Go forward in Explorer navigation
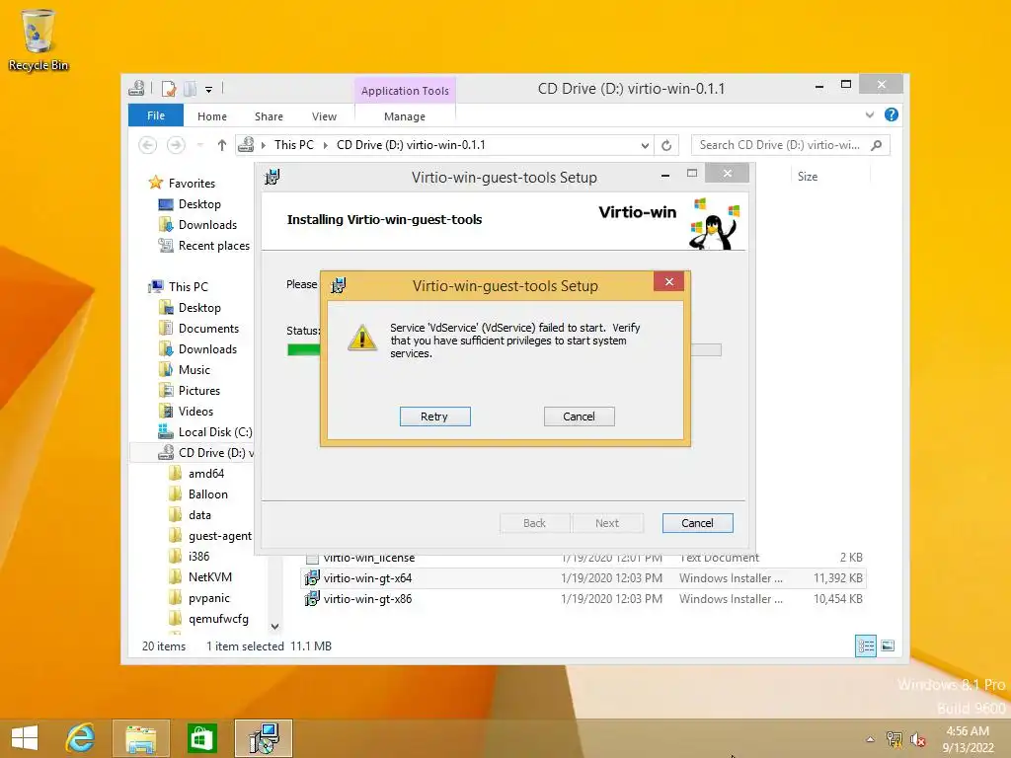This screenshot has width=1011, height=758. pos(176,145)
